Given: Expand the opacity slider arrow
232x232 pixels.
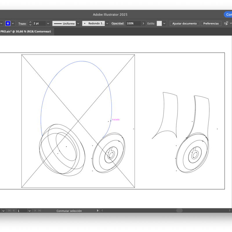Looking at the screenshot, I should pos(144,23).
